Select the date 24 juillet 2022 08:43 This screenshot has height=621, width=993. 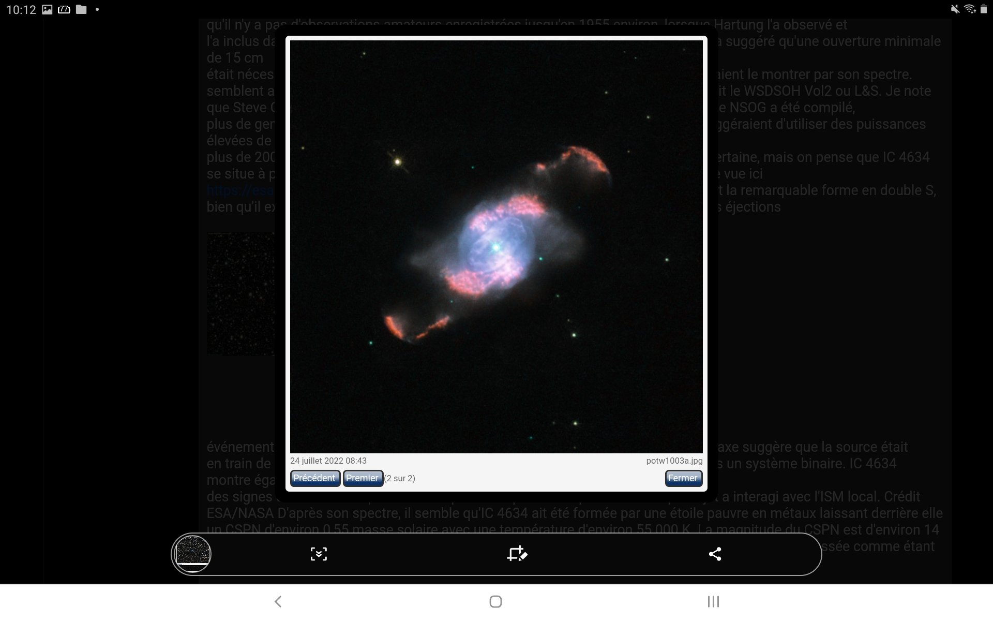[328, 461]
